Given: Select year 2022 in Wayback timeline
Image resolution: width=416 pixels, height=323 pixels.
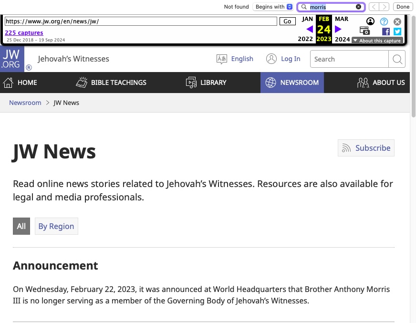Looking at the screenshot, I should 305,39.
